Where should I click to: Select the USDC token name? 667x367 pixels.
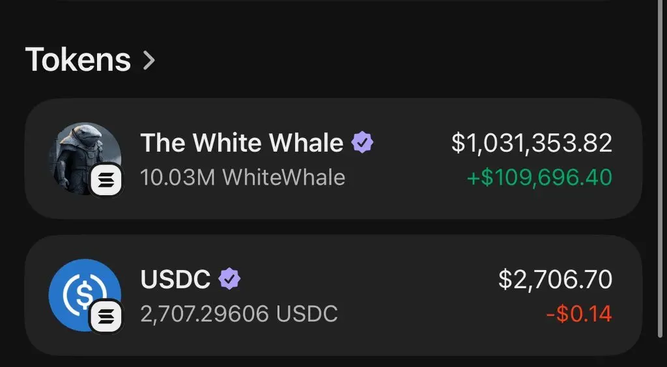(x=175, y=280)
